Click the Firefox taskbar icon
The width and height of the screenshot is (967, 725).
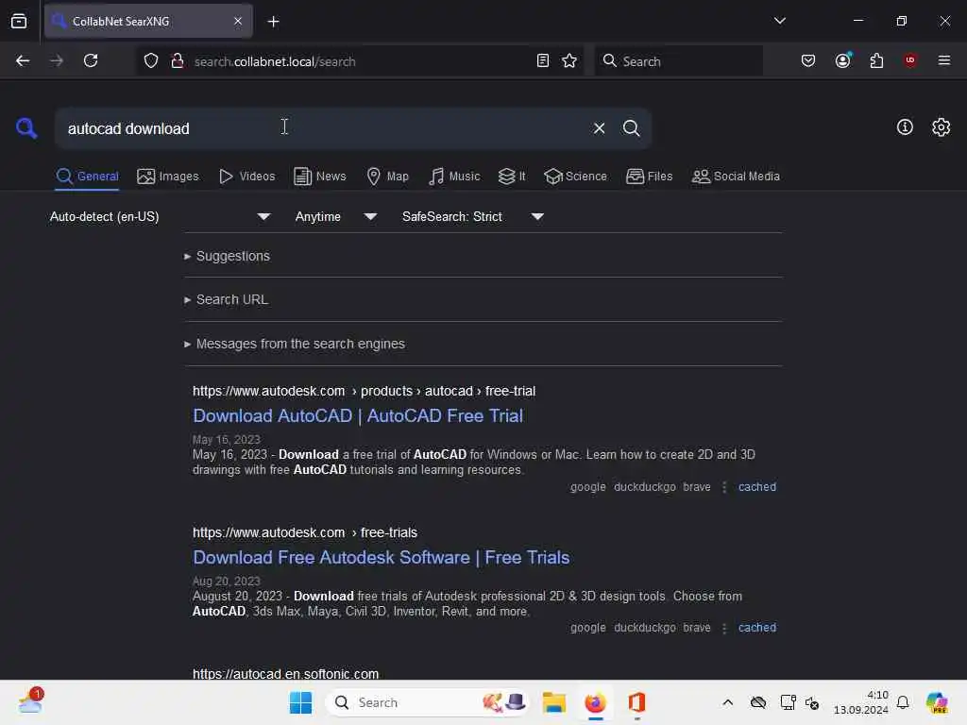(595, 702)
